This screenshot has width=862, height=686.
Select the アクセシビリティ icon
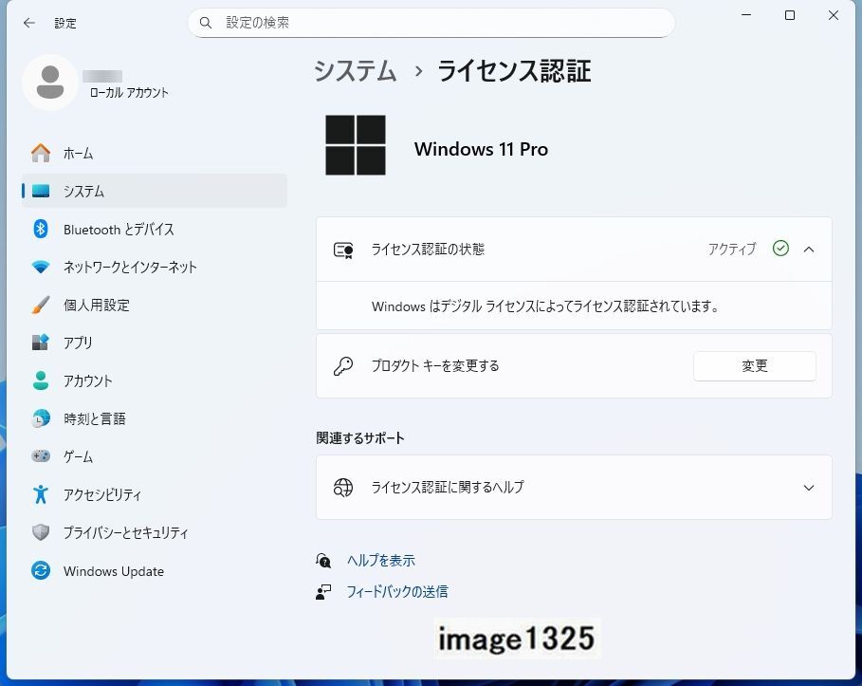40,494
